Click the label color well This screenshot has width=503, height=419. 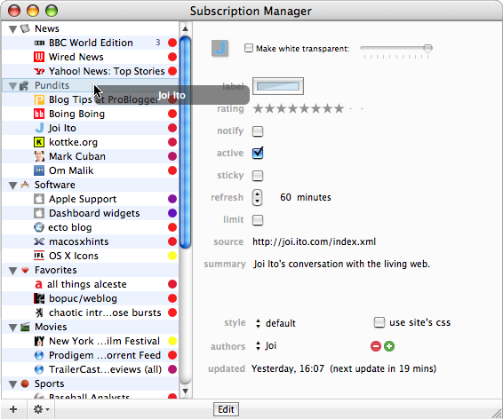click(278, 86)
